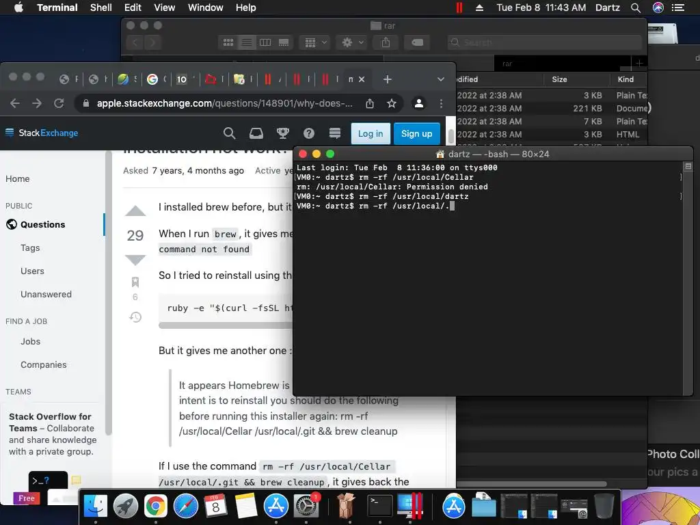Open the site switcher stack icon
The width and height of the screenshot is (700, 525).
point(335,133)
